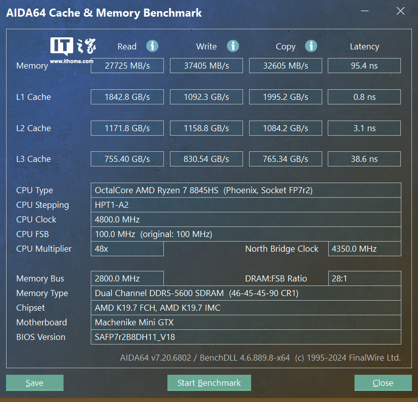Click the info icon next to Write
418x402 pixels.
[x=232, y=46]
